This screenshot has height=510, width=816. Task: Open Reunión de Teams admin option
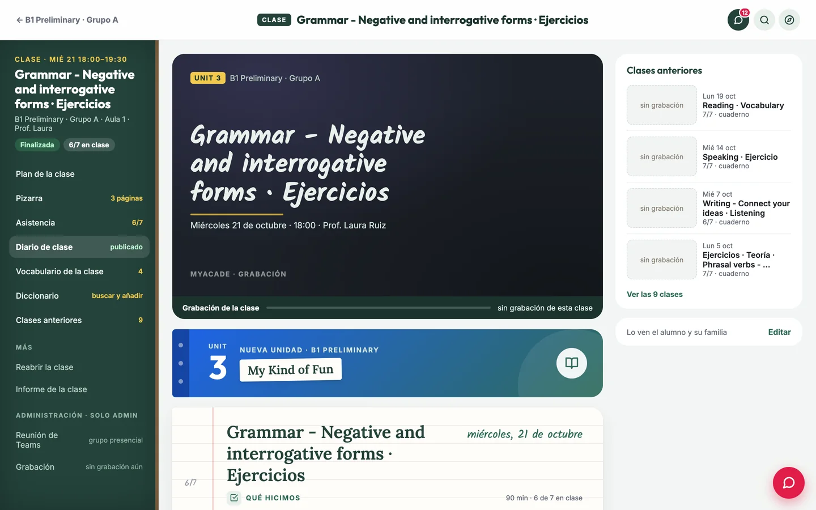coord(79,440)
